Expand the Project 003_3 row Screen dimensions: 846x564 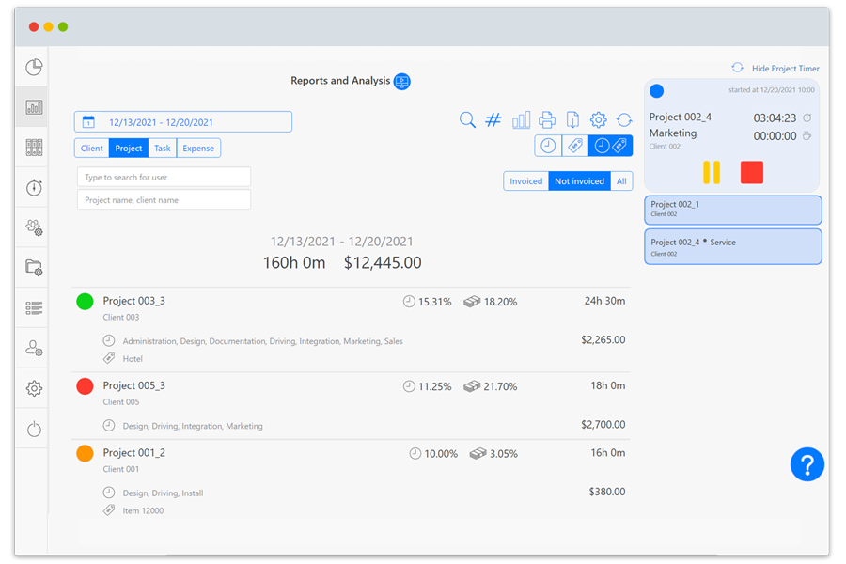click(x=134, y=302)
